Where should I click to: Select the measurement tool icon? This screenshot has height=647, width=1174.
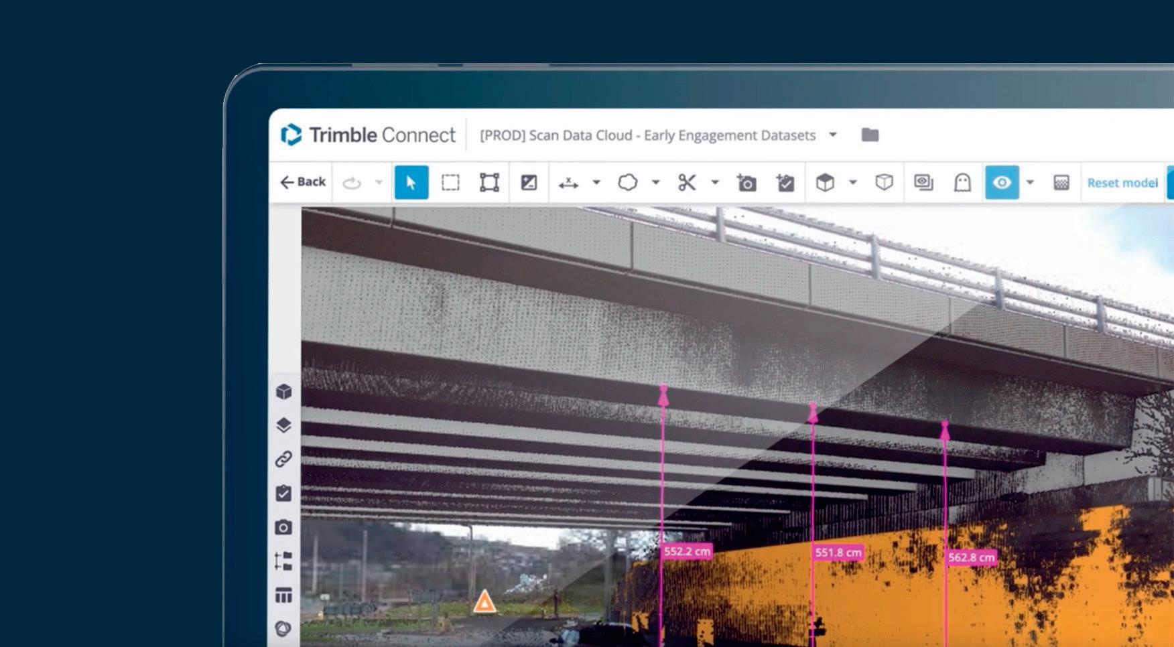click(x=568, y=182)
